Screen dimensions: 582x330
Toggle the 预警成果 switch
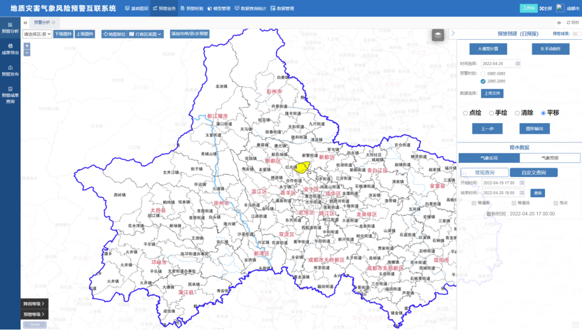point(577,34)
